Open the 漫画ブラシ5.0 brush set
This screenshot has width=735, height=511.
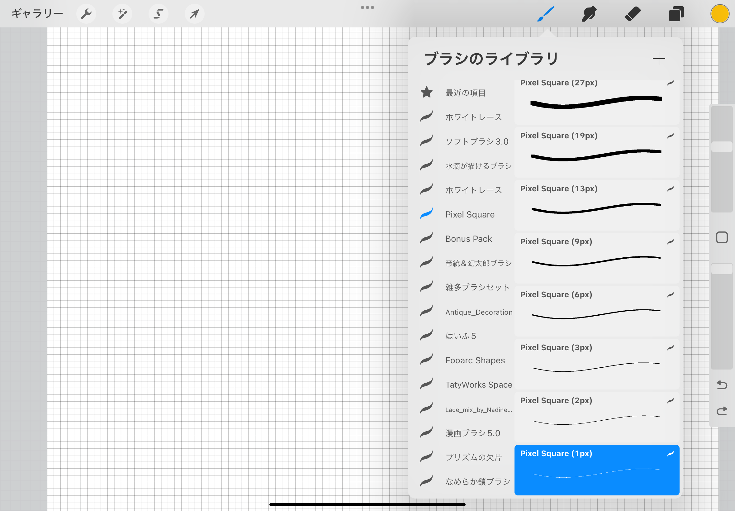coord(472,433)
